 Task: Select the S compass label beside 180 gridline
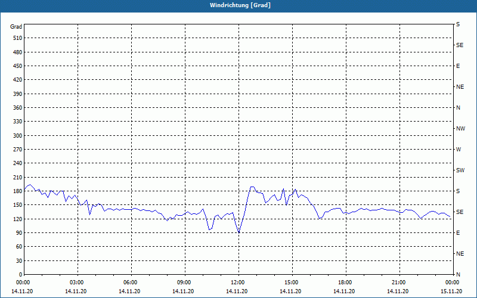[x=458, y=191]
